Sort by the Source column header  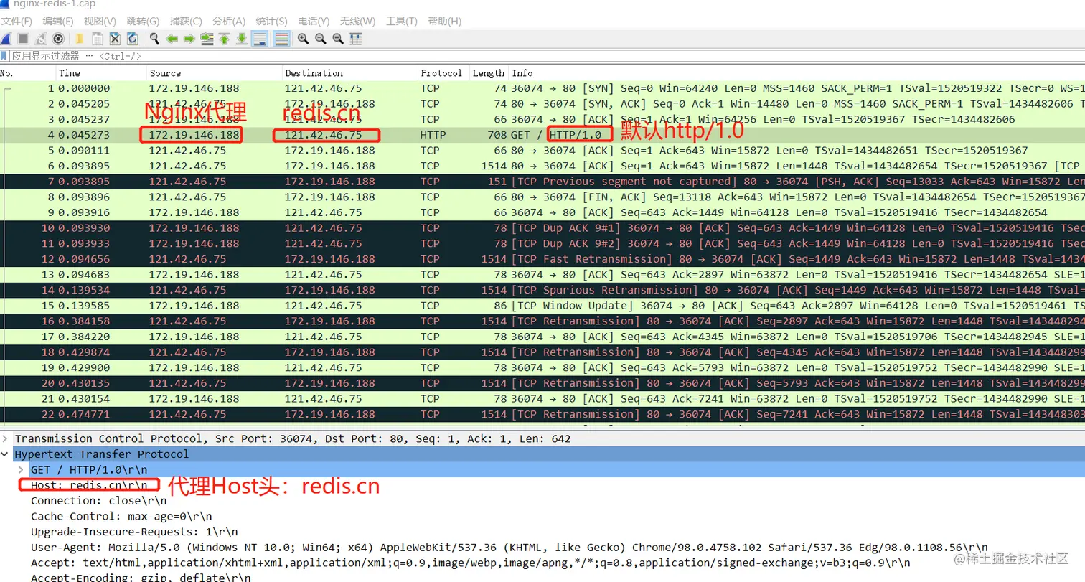(214, 73)
